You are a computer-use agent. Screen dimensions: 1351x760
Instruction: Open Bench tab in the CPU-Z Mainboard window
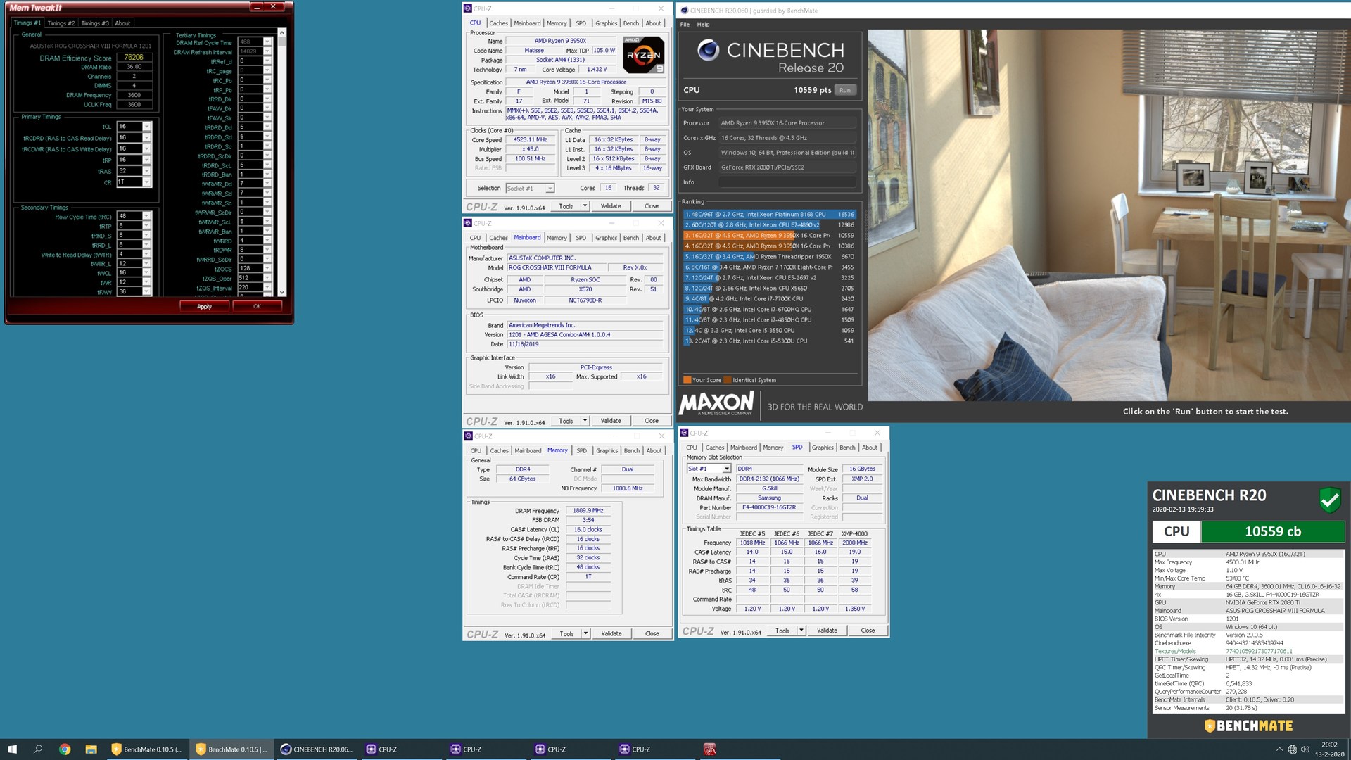[x=631, y=238]
